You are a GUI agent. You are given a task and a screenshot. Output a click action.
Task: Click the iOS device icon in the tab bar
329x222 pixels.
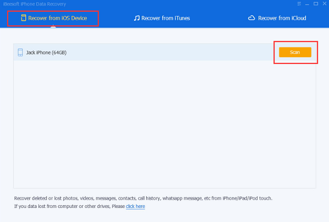tap(23, 18)
